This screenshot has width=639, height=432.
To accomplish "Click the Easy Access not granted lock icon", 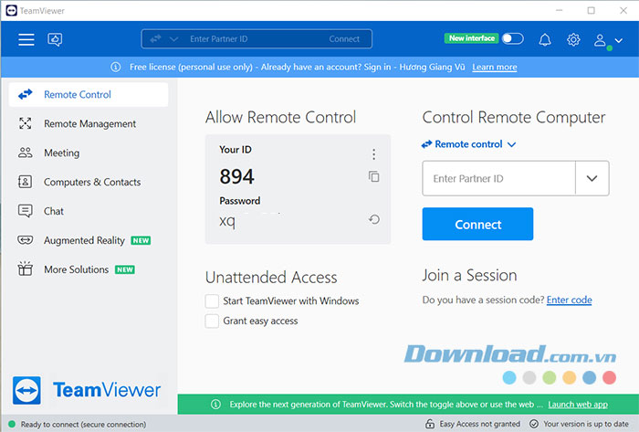I will pos(430,425).
